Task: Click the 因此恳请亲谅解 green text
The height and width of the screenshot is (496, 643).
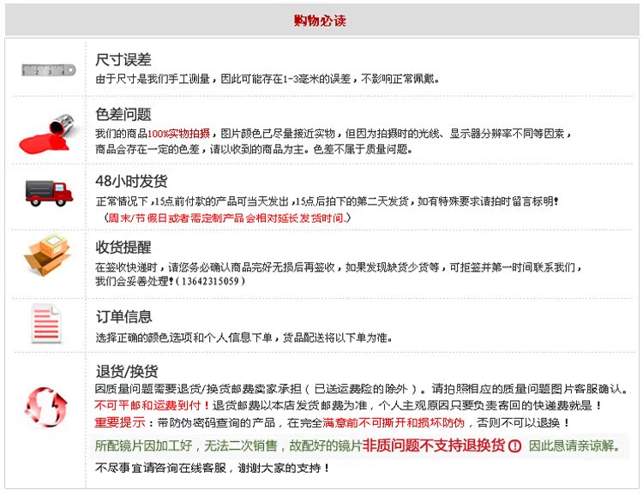Action: (574, 445)
